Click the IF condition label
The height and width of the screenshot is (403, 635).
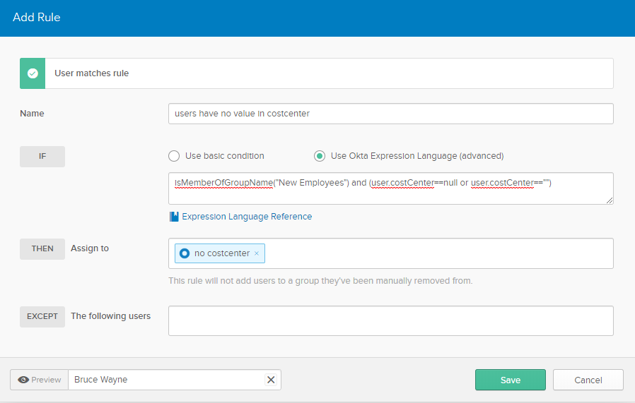coord(42,157)
